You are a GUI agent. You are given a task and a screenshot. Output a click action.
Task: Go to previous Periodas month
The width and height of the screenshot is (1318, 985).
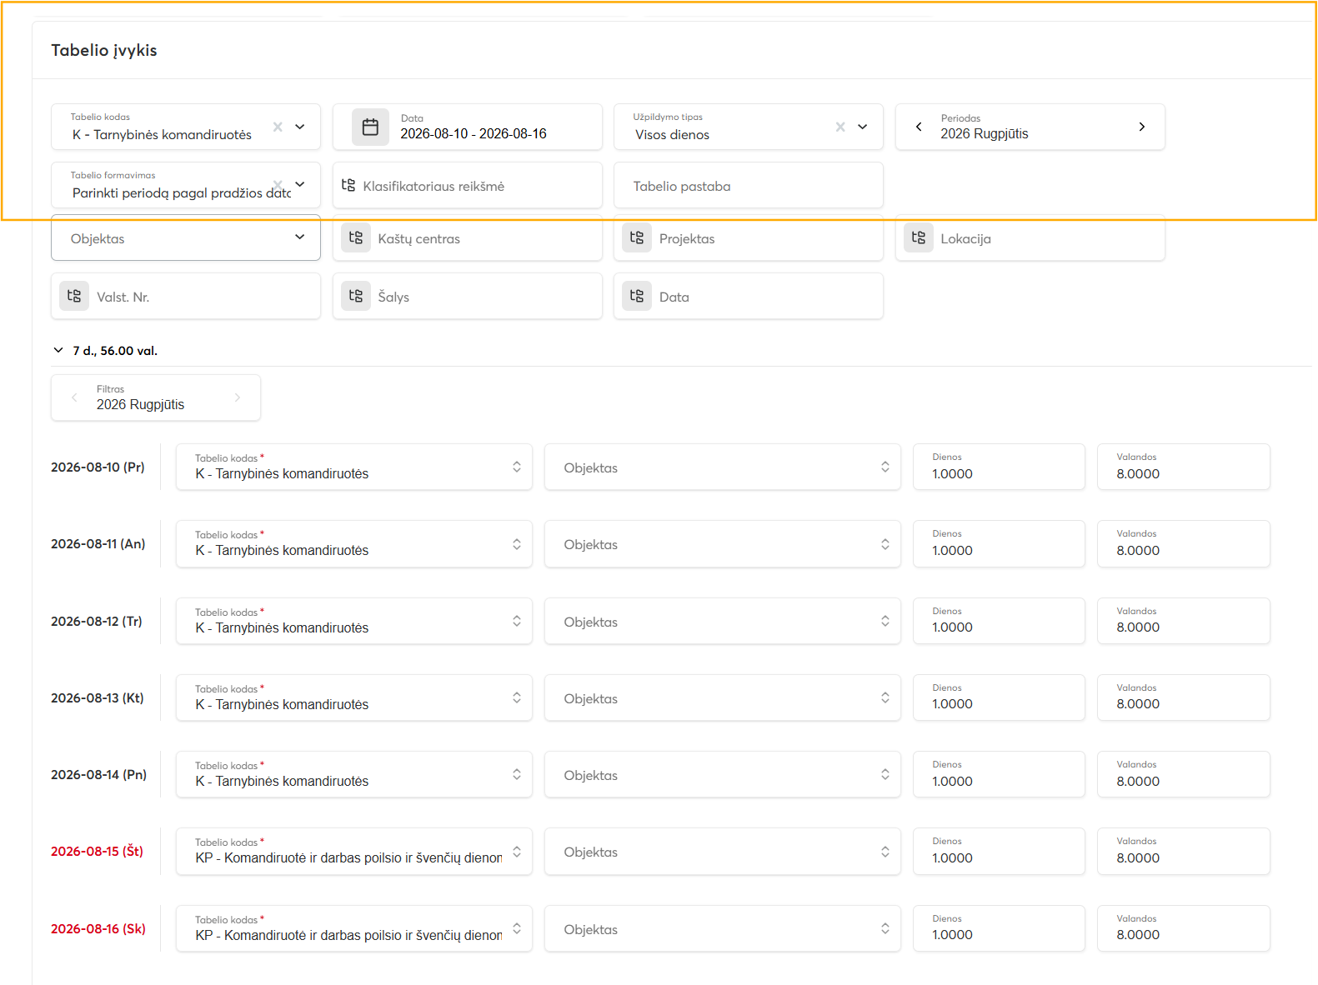click(x=919, y=127)
